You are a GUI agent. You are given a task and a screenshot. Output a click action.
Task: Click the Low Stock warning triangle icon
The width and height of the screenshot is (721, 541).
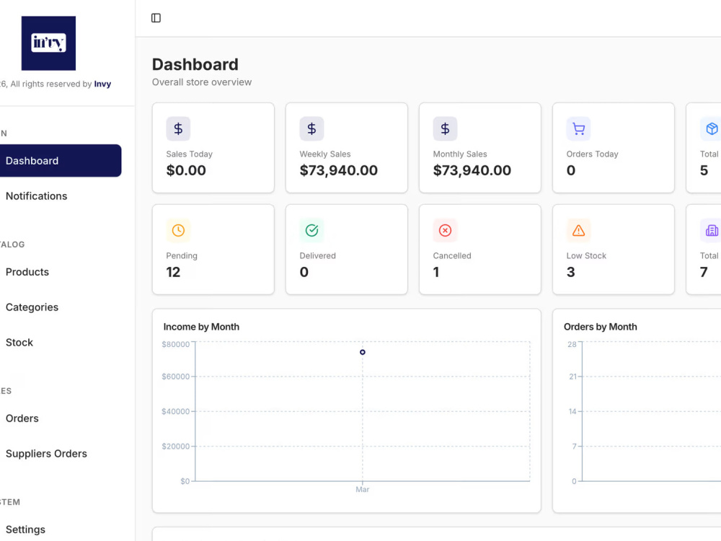(578, 231)
